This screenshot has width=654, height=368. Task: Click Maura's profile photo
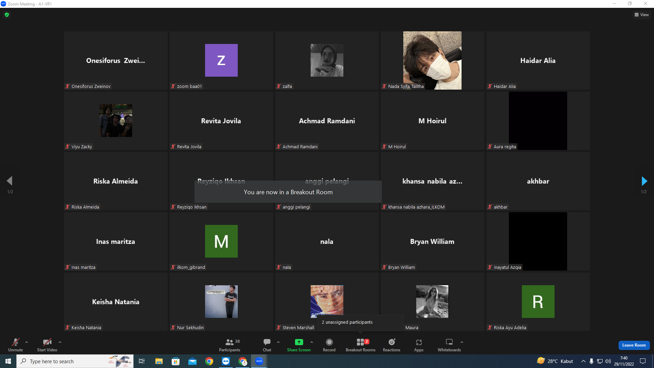432,302
